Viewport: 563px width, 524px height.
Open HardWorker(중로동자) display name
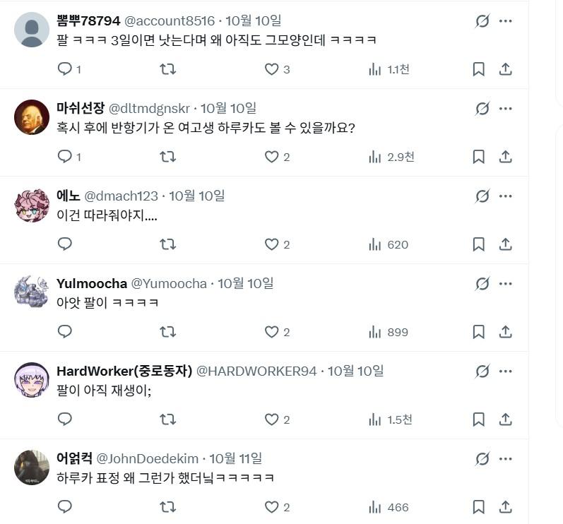124,371
